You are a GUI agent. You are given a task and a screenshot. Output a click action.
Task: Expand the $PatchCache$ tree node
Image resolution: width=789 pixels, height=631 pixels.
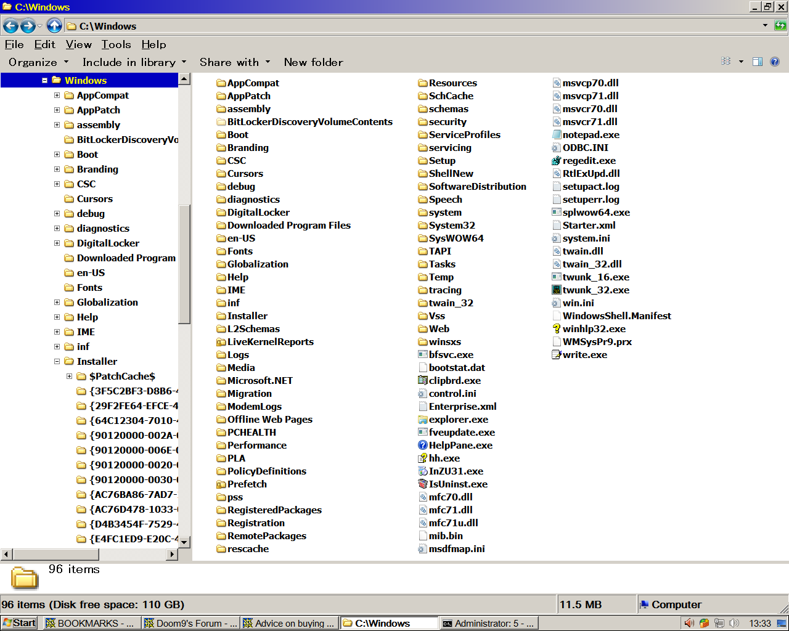coord(69,377)
